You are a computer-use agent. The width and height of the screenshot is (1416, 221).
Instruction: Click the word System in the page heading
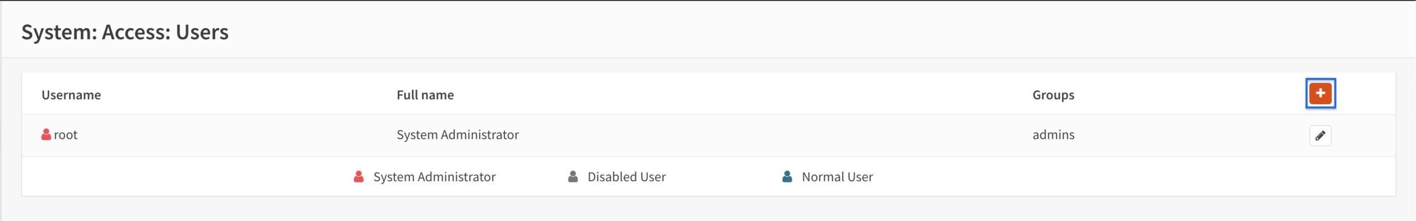pos(59,32)
